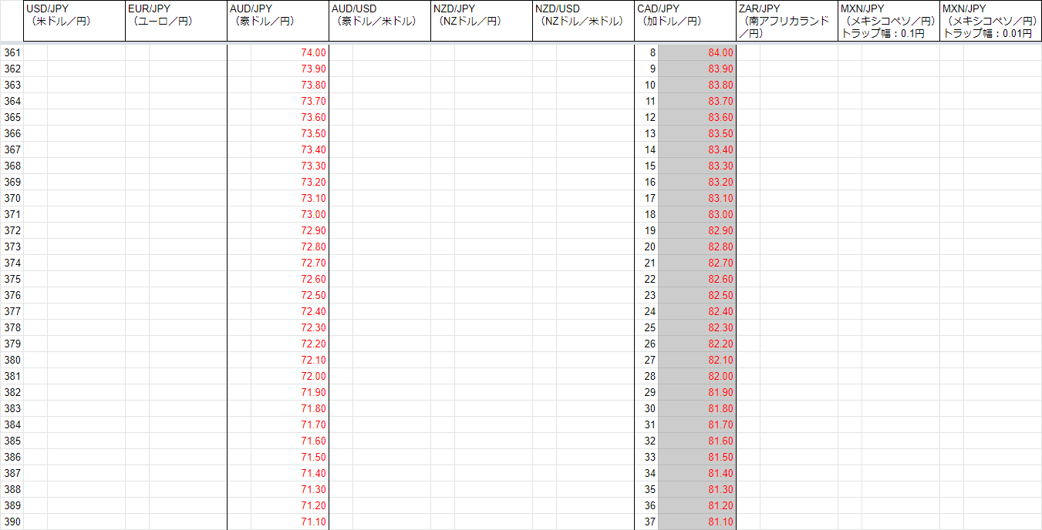Click AUD/JPY cell 73.00
The image size is (1042, 530).
[x=290, y=214]
